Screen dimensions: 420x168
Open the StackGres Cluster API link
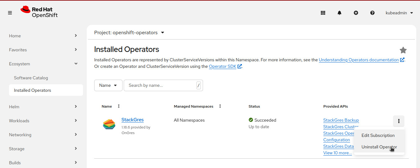click(341, 127)
